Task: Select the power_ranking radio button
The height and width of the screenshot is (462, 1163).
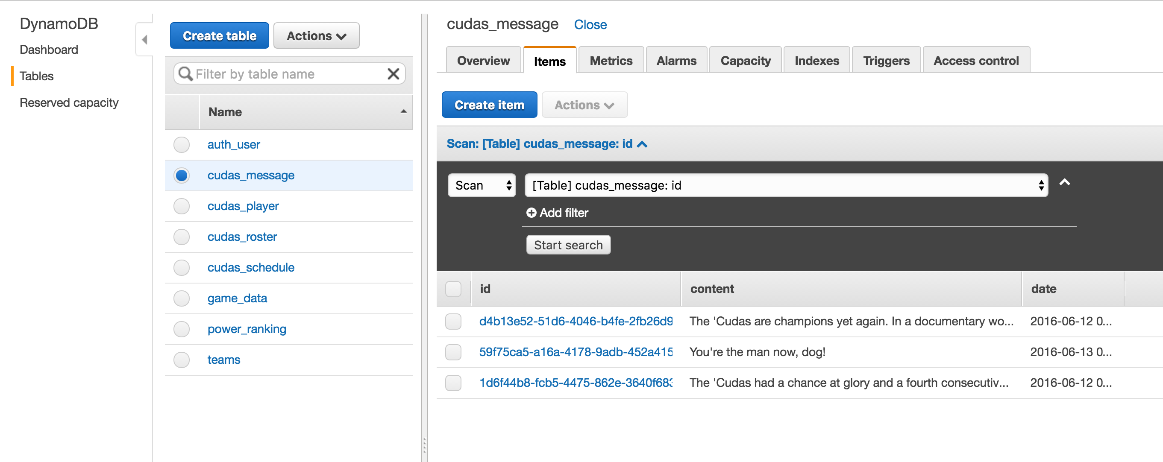Action: click(x=182, y=329)
